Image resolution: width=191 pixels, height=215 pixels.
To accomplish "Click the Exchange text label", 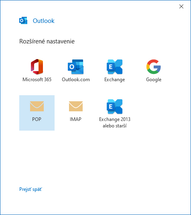I will [x=115, y=80].
